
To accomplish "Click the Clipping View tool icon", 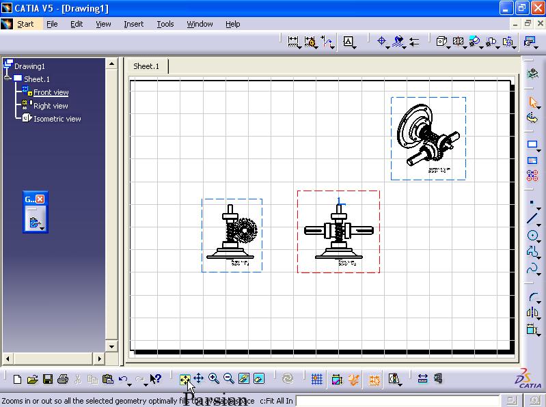I will click(x=491, y=42).
